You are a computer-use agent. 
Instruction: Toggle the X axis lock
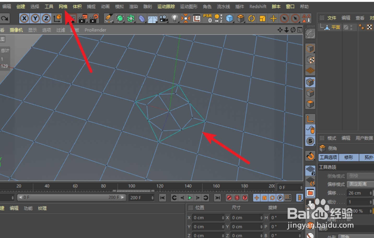[x=24, y=18]
